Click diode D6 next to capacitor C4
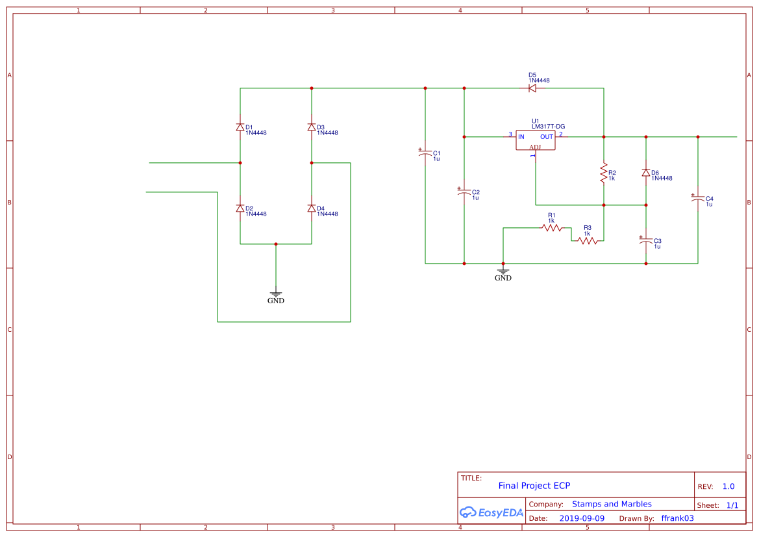 coord(645,173)
